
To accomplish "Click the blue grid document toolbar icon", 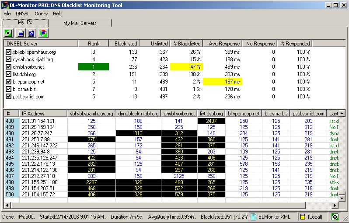I will (x=31, y=33).
